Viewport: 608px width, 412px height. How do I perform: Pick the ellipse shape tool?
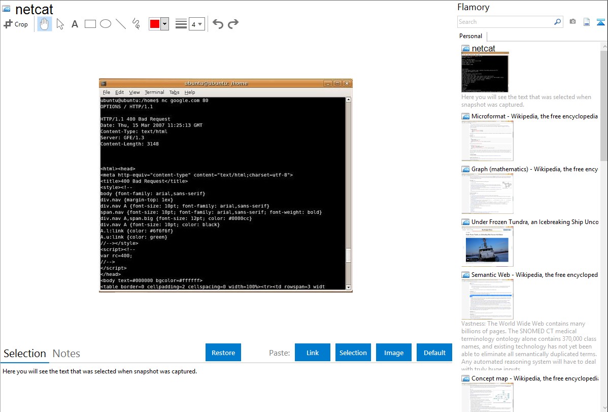pos(106,24)
